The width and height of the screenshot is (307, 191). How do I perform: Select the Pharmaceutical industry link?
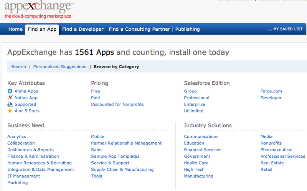coord(276,150)
